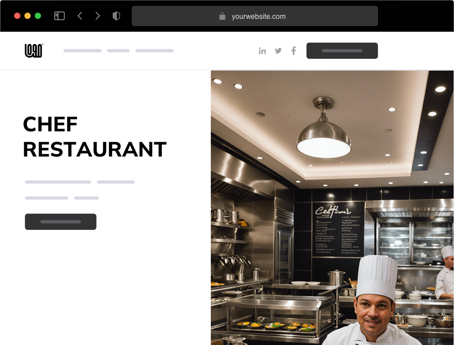Viewport: 454px width, 345px height.
Task: Select the first navigation menu placeholder
Action: pyautogui.click(x=83, y=51)
